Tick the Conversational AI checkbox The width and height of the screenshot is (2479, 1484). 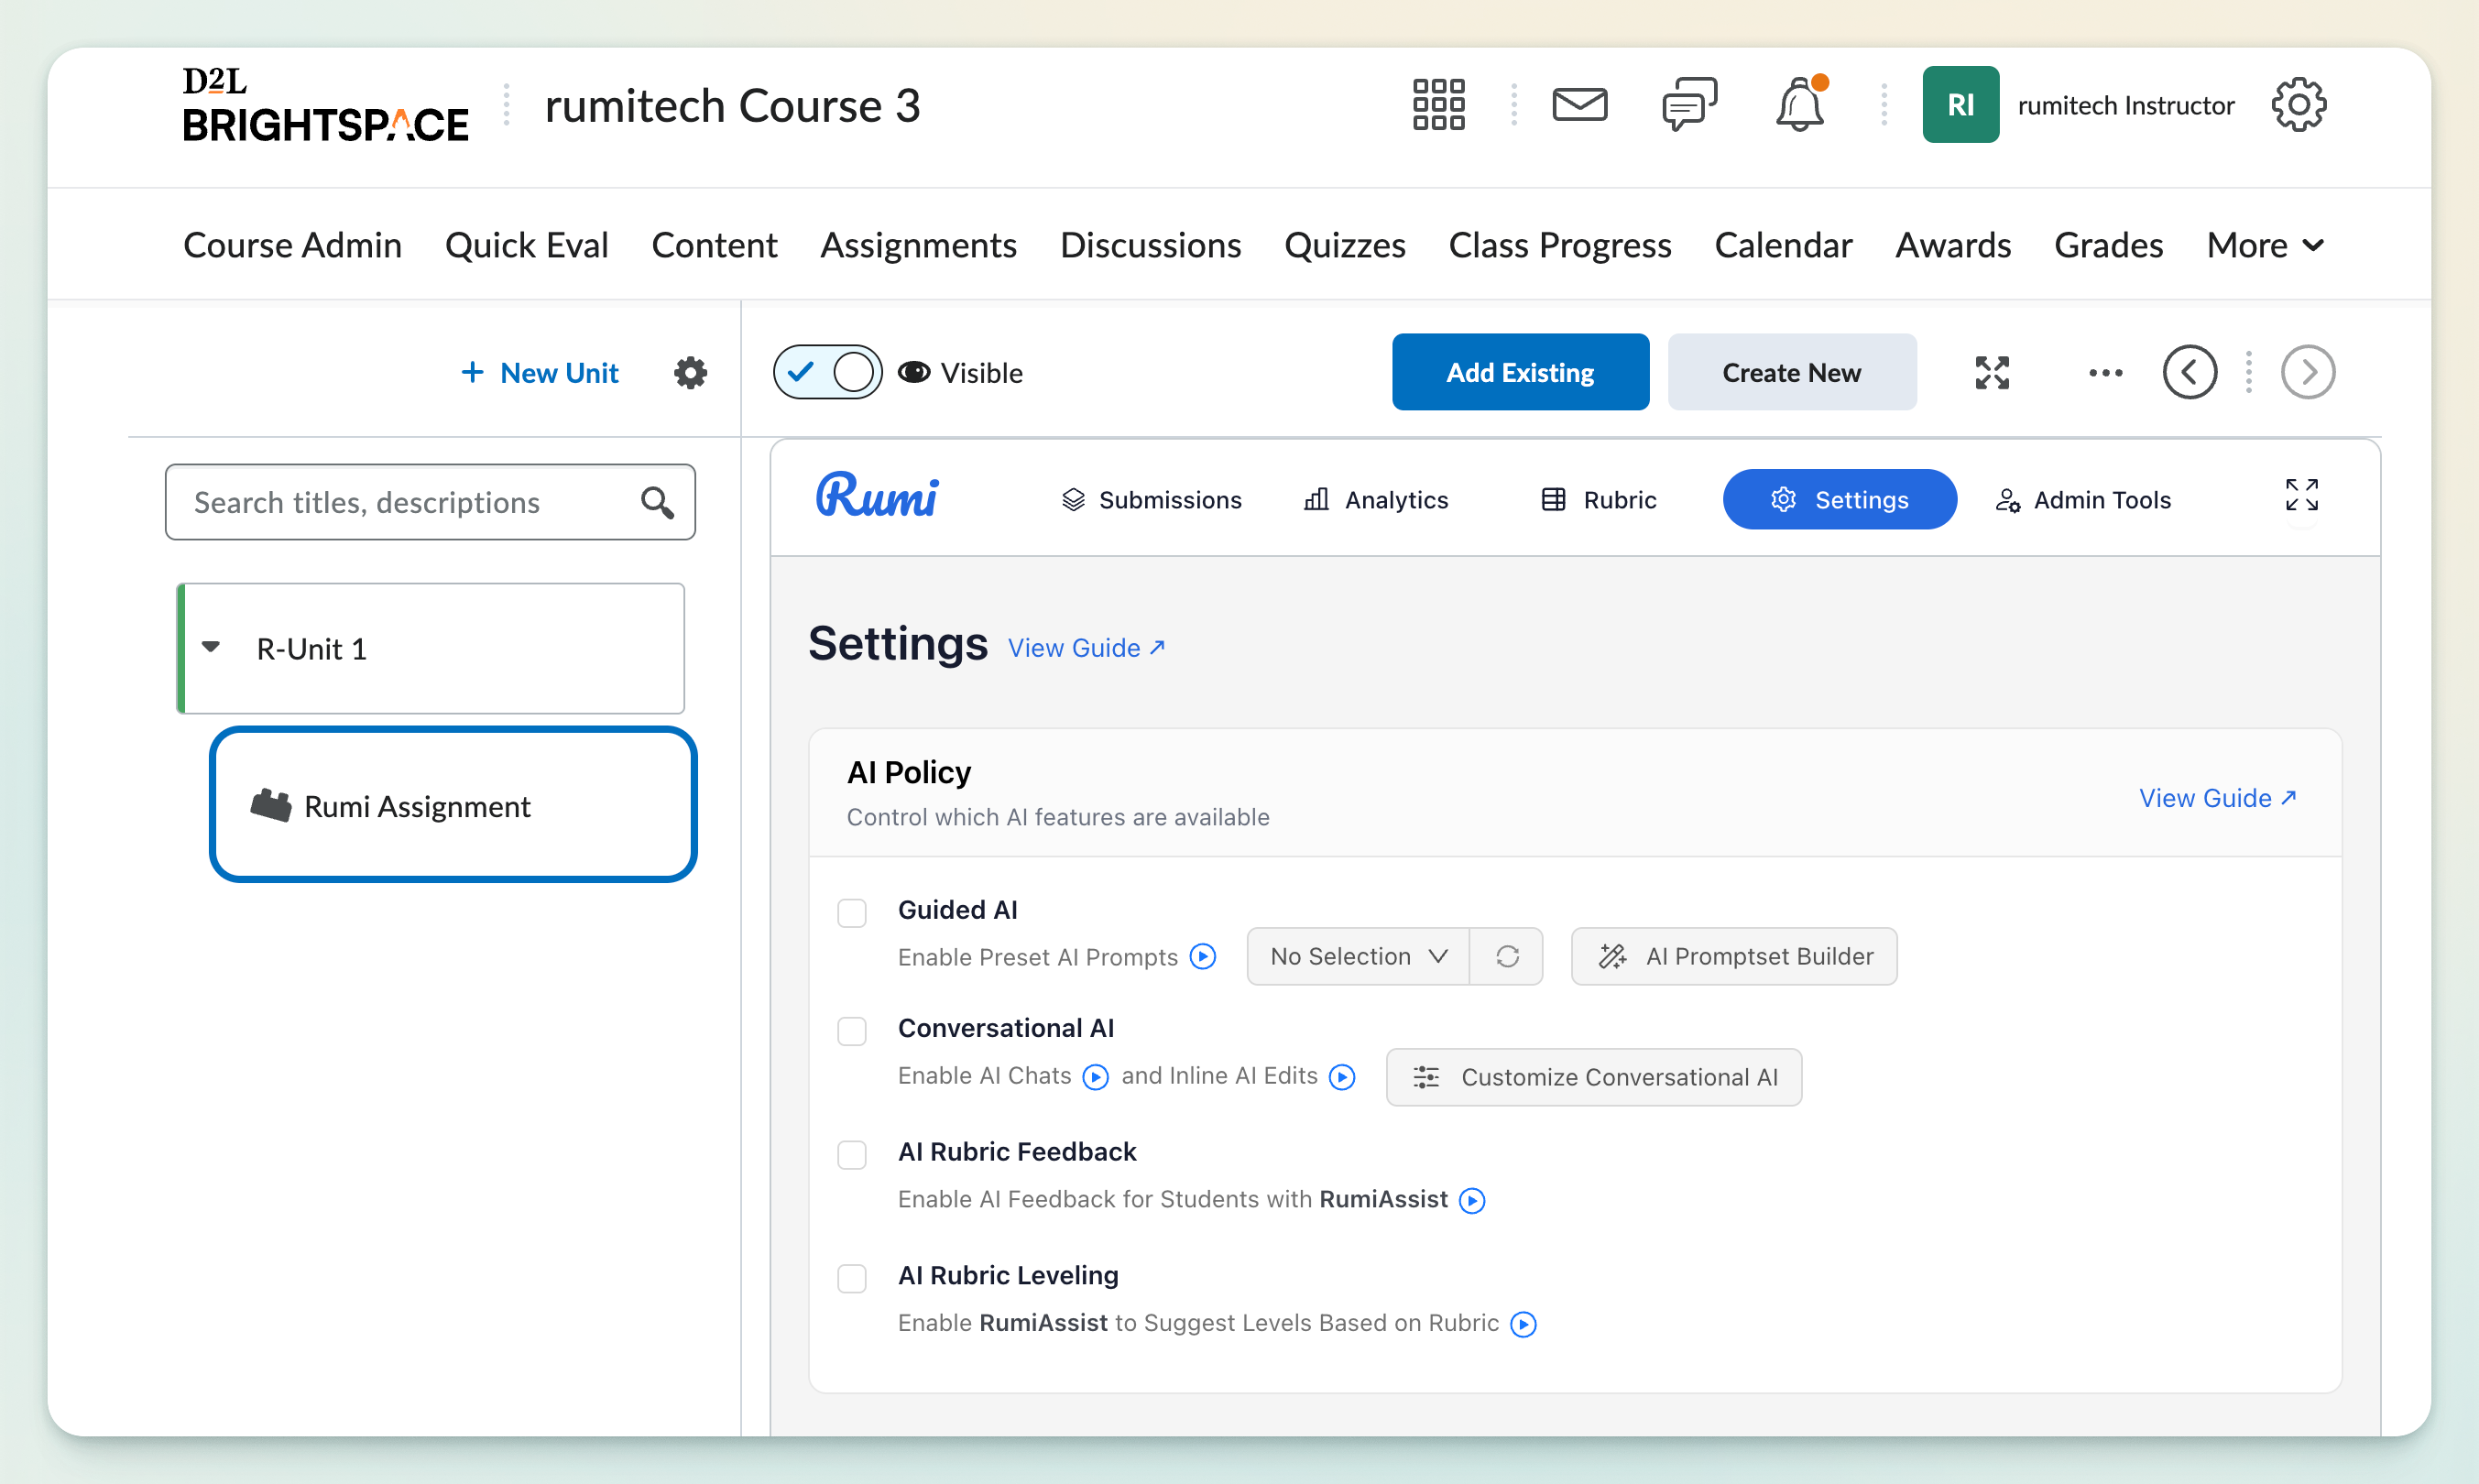click(852, 1031)
